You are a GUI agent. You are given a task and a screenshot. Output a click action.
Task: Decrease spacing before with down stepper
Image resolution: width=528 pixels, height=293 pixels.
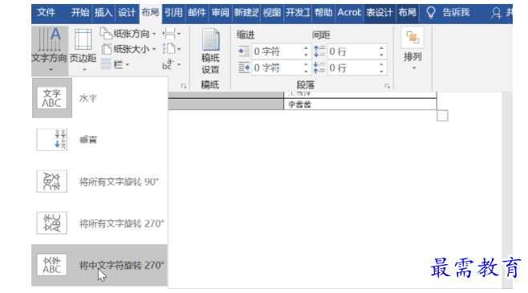(381, 55)
